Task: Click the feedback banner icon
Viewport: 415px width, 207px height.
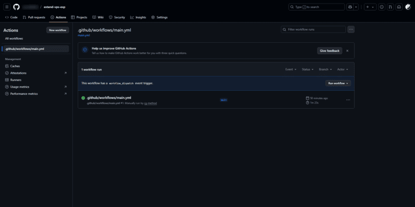Action: pos(85,49)
